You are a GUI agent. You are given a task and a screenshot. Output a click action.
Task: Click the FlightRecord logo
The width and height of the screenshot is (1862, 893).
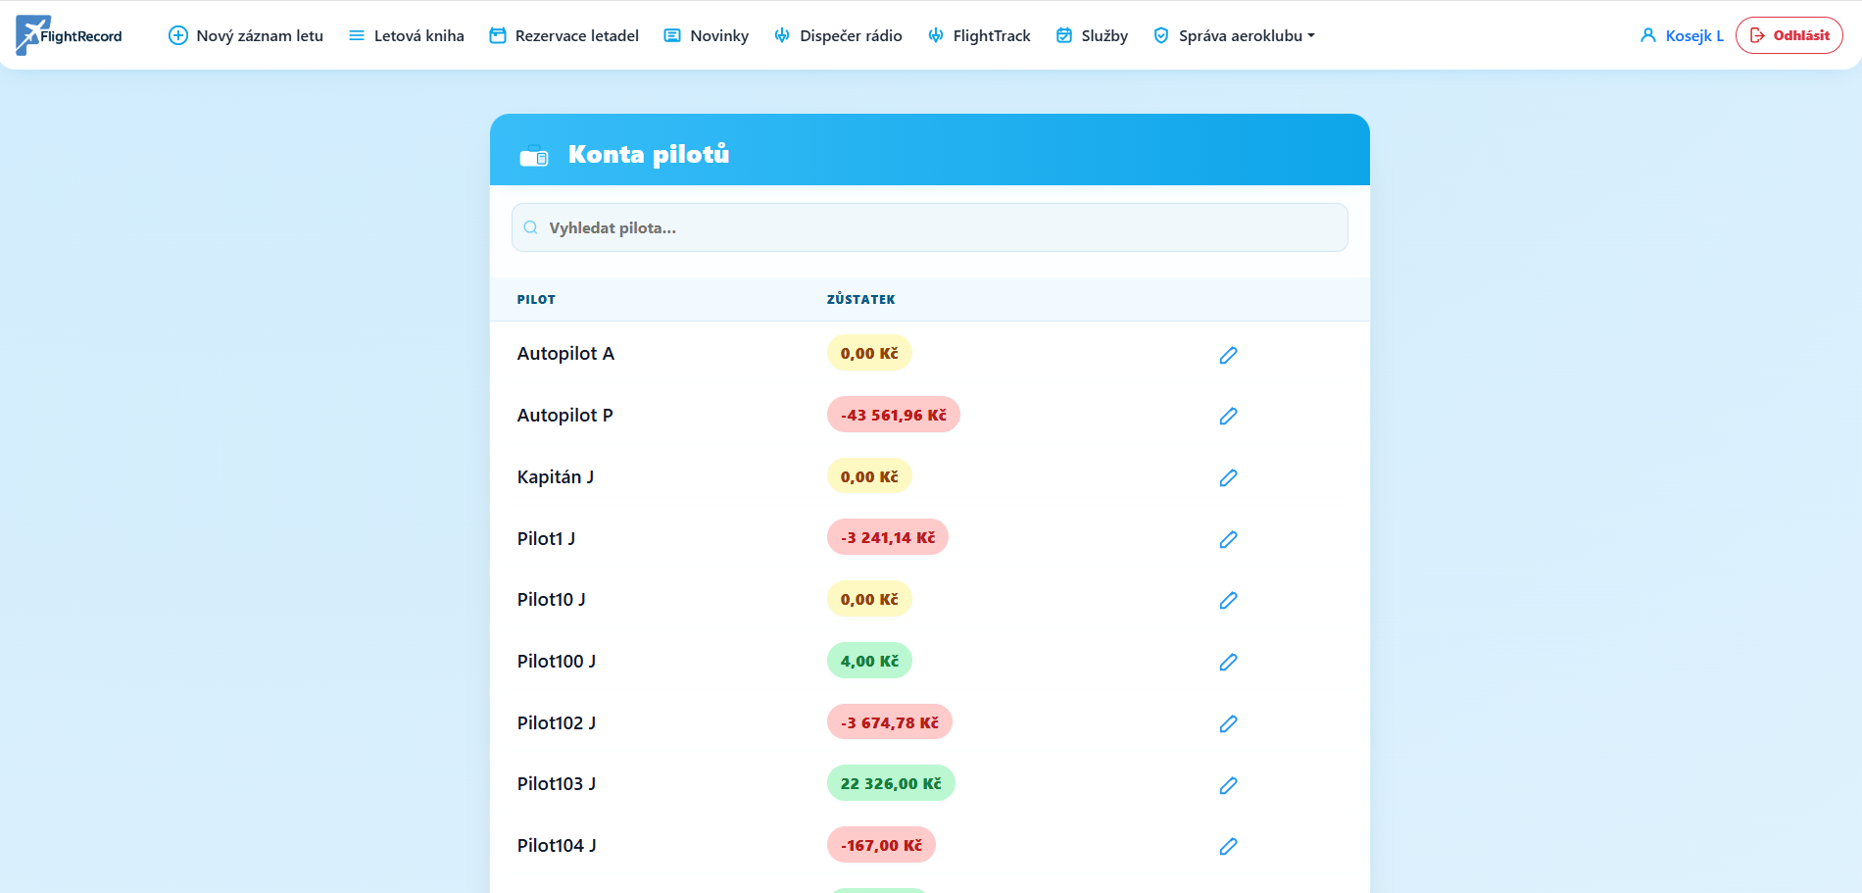click(69, 35)
